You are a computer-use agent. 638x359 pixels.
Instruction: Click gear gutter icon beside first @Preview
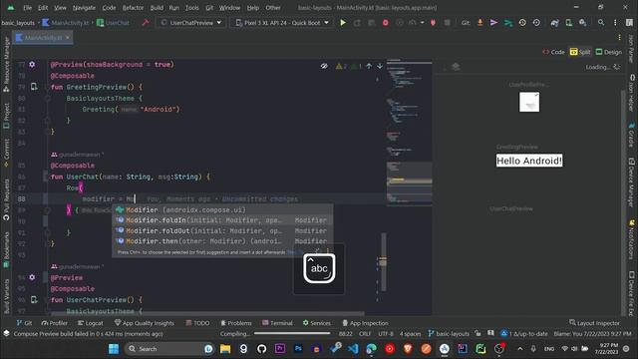click(32, 64)
